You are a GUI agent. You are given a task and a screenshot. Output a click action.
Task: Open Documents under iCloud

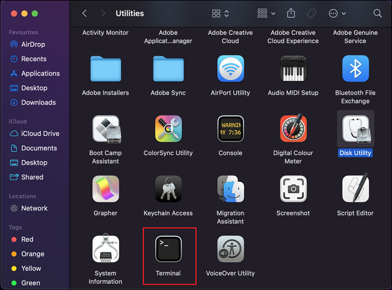[x=34, y=148]
